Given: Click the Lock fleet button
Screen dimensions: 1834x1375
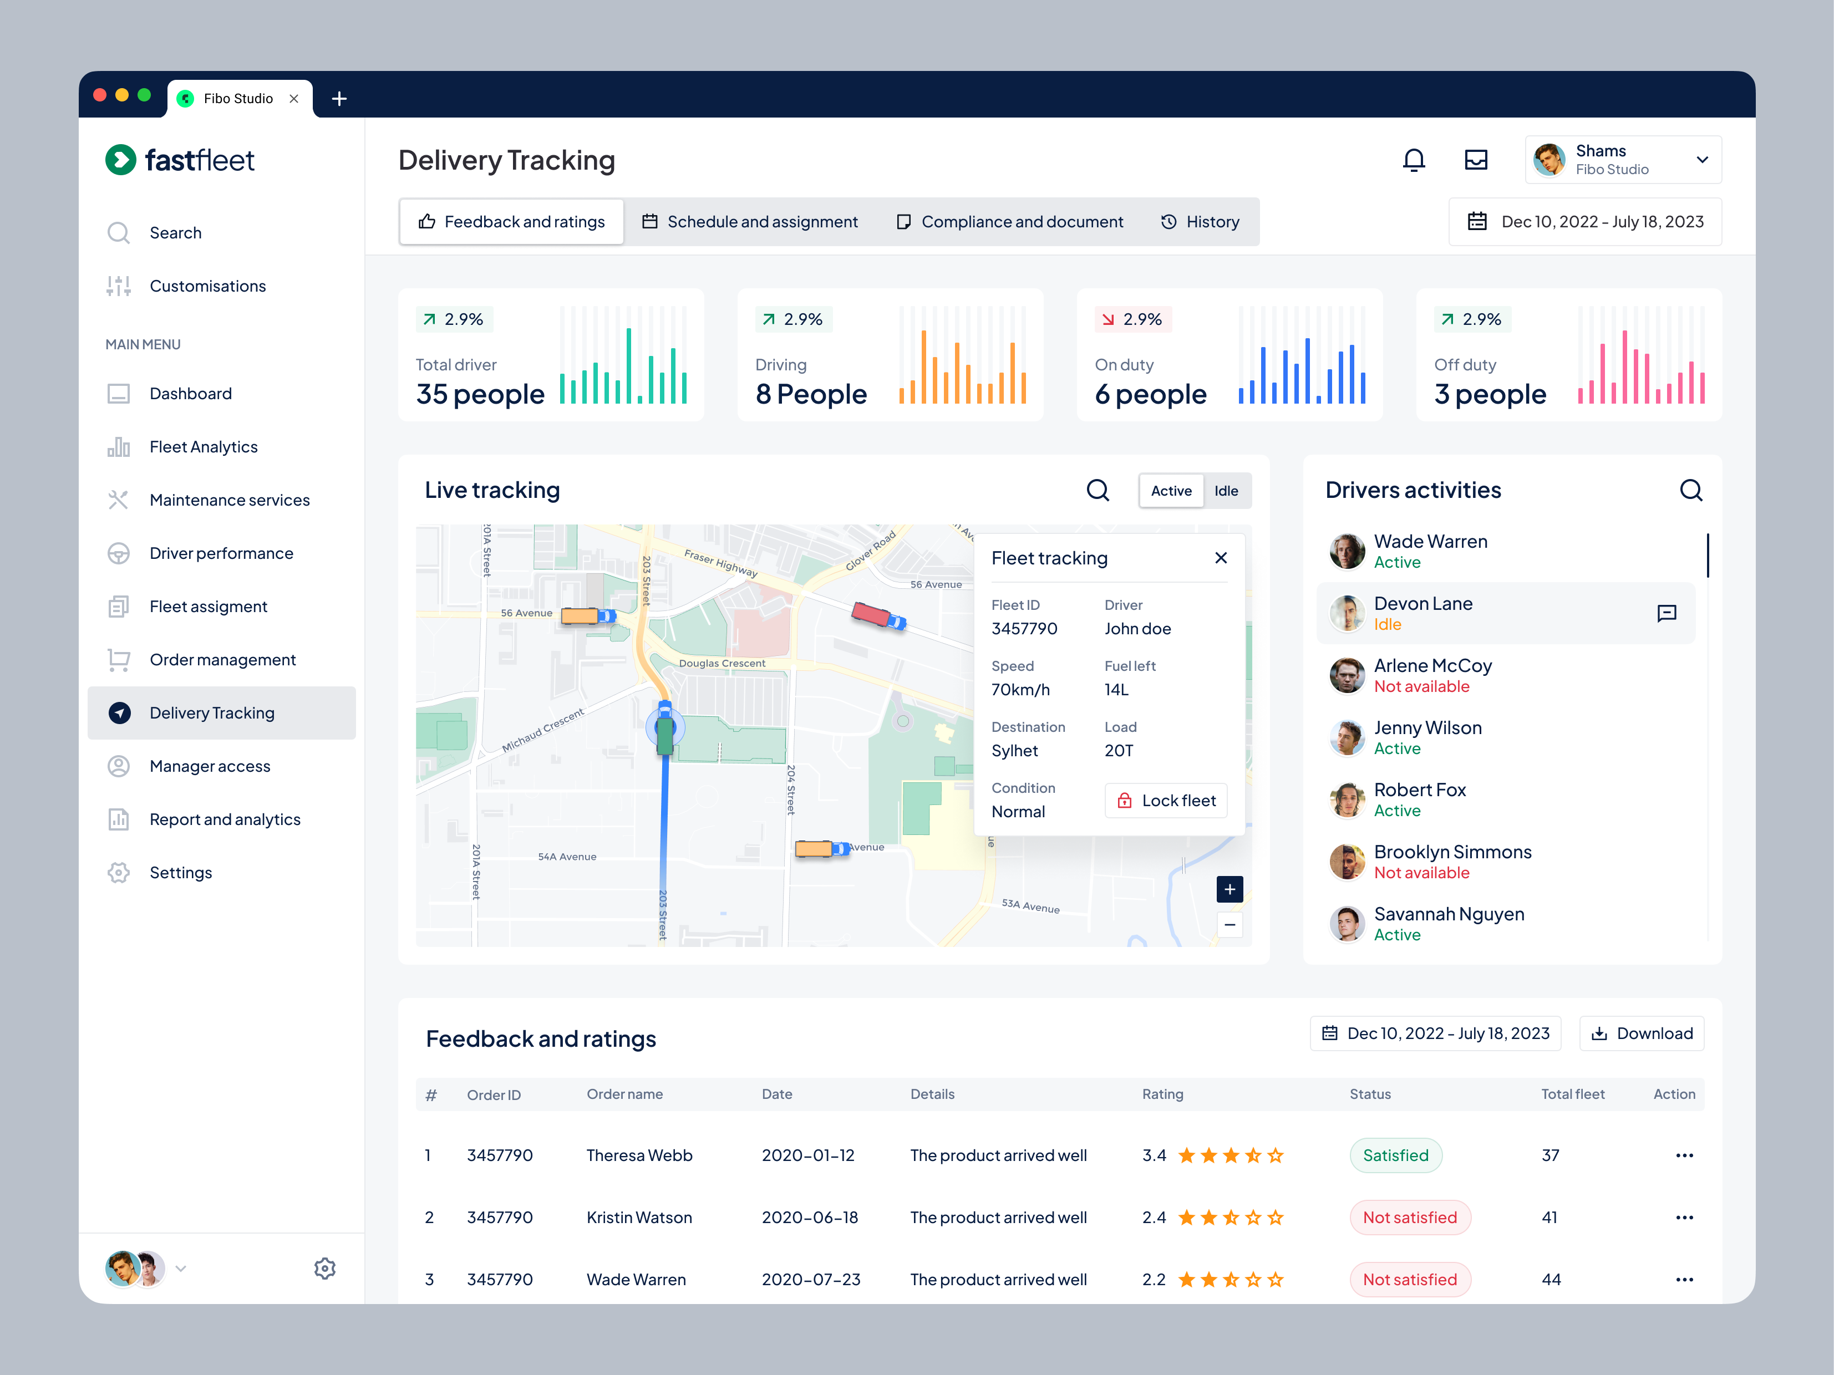Looking at the screenshot, I should click(1165, 800).
